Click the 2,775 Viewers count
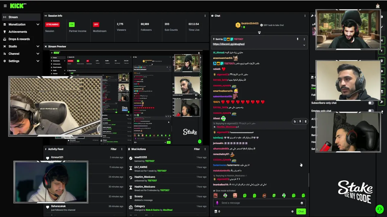The image size is (387, 217). click(120, 24)
